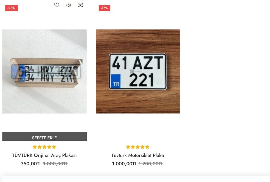Viewport: 270px width, 182px height.
Task: Click star rating above Motorsiklet Plaka title
Action: [138, 147]
